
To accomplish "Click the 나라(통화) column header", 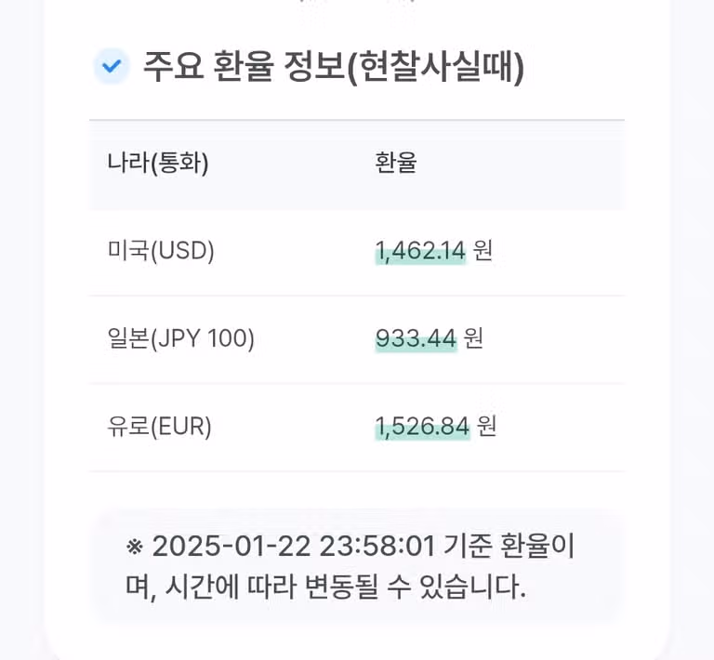I will tap(157, 163).
